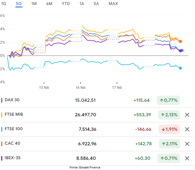This screenshot has height=170, width=195.
Task: Switch to the 6M range tab
Action: click(x=49, y=4)
